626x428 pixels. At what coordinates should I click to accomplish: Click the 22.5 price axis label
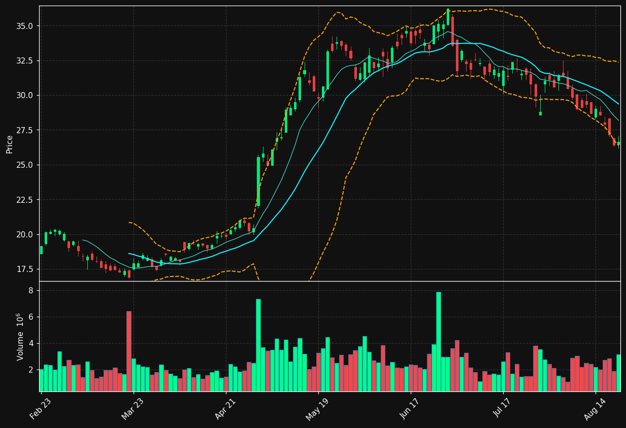(25, 200)
